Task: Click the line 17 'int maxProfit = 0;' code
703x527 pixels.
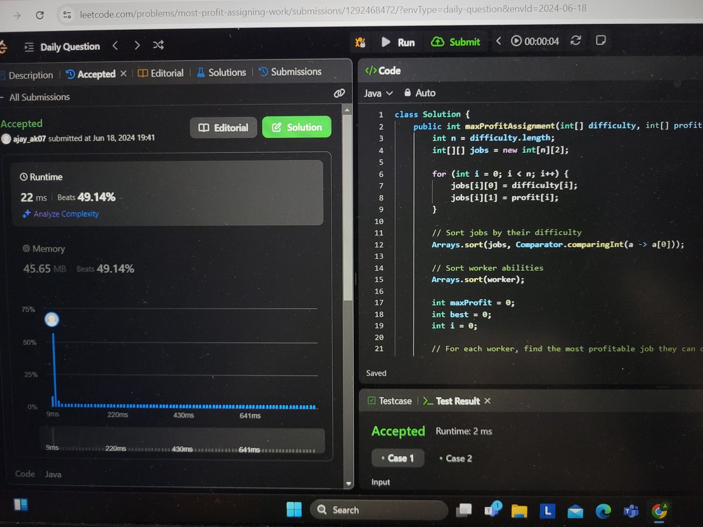Action: (x=473, y=303)
